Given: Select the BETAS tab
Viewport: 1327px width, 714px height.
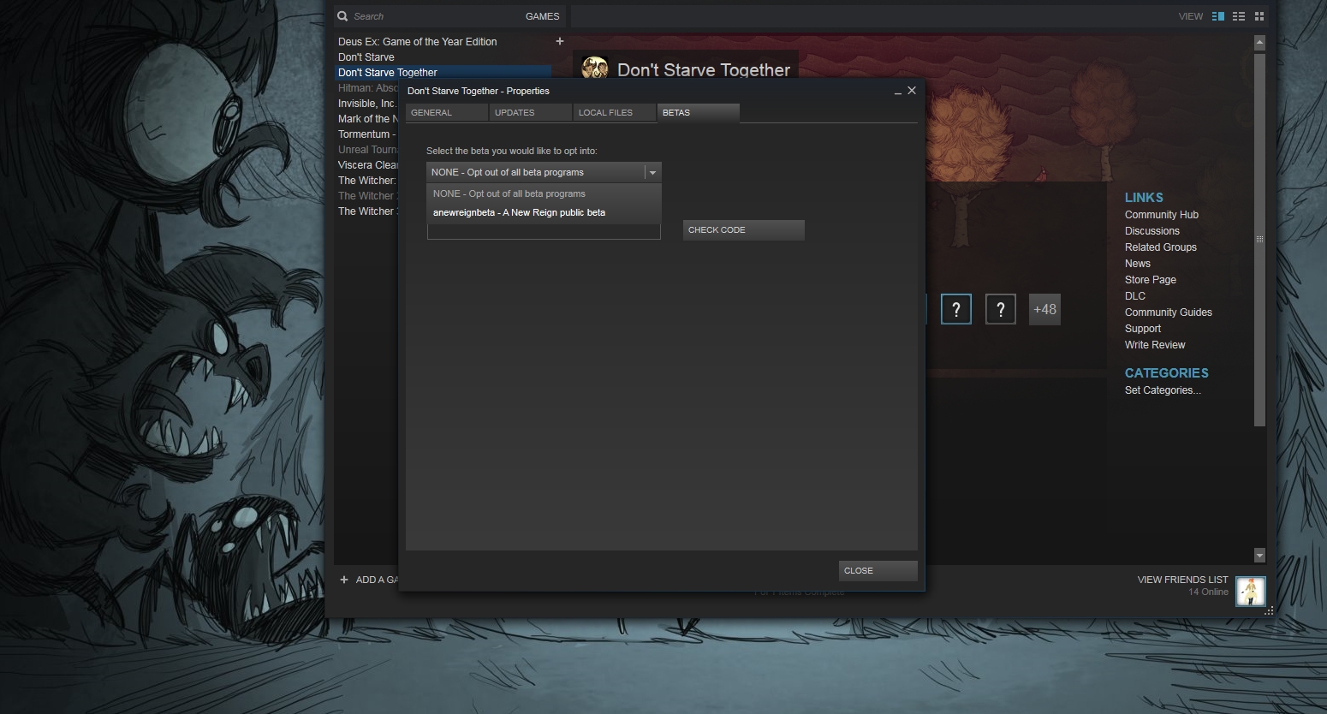Looking at the screenshot, I should (x=698, y=113).
